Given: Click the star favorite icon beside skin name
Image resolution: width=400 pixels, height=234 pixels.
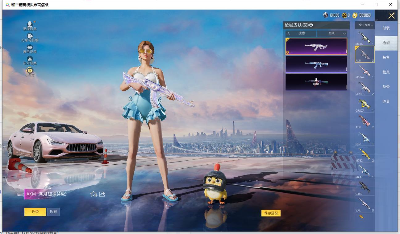Looking at the screenshot, I should coord(94,194).
